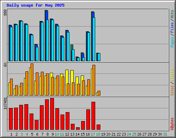Click green day 18 on the x-axis
The image size is (176, 138).
pos(98,134)
